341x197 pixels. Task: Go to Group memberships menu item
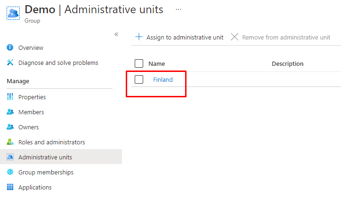click(46, 173)
